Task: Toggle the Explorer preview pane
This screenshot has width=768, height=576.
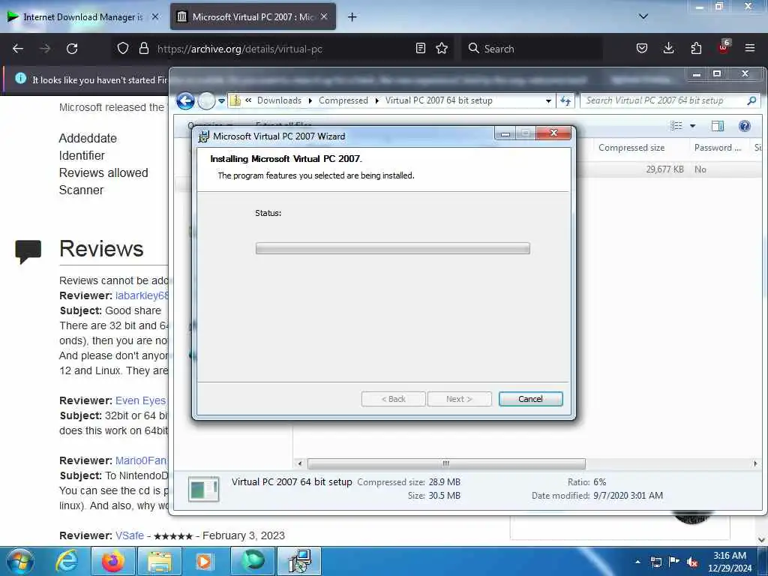Action: (718, 126)
